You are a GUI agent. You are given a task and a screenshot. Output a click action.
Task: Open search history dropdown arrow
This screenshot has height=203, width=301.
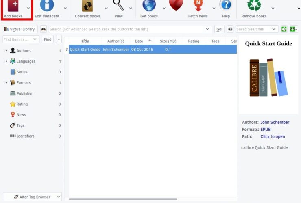[x=207, y=29]
